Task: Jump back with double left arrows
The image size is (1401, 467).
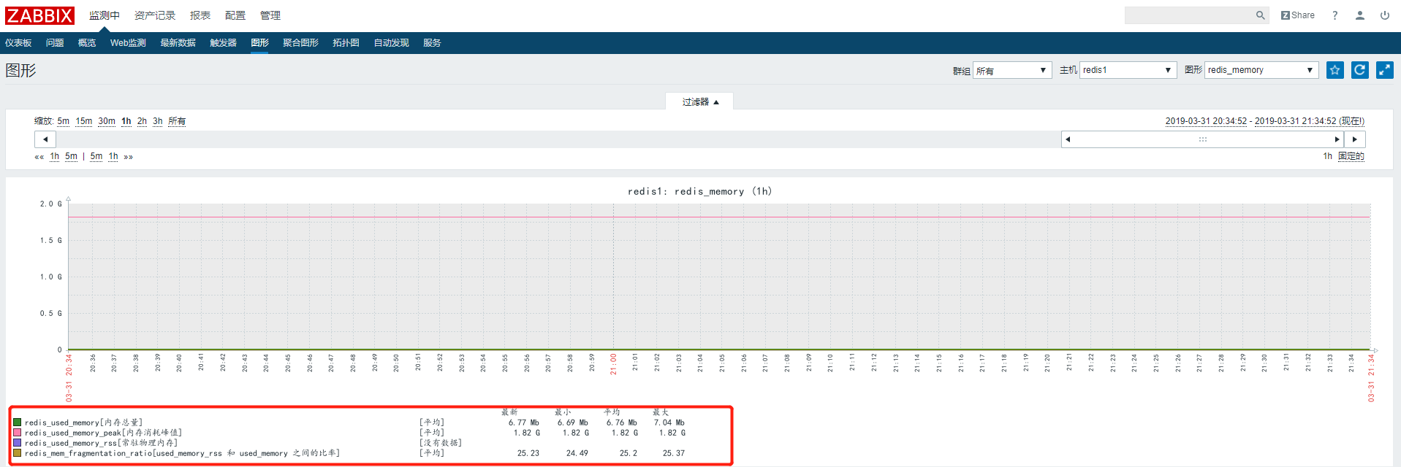Action: tap(39, 157)
